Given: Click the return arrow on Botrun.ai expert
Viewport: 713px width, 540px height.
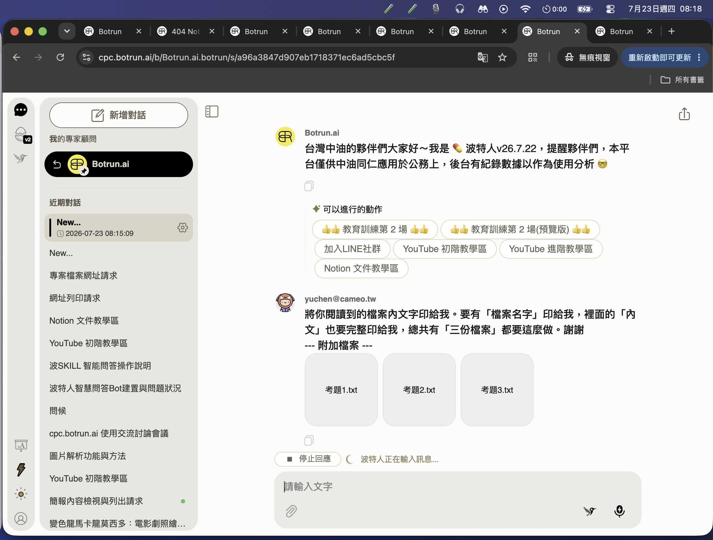Looking at the screenshot, I should [57, 164].
